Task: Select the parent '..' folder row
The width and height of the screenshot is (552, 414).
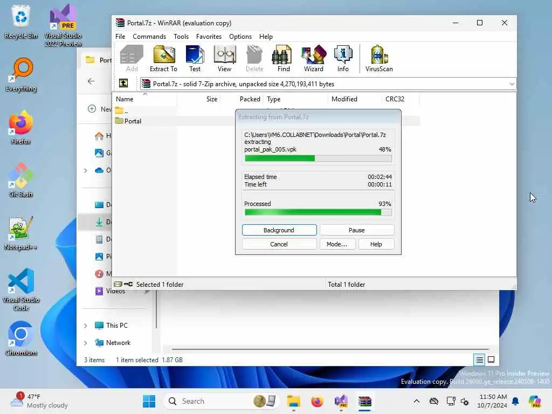Action: (121, 111)
